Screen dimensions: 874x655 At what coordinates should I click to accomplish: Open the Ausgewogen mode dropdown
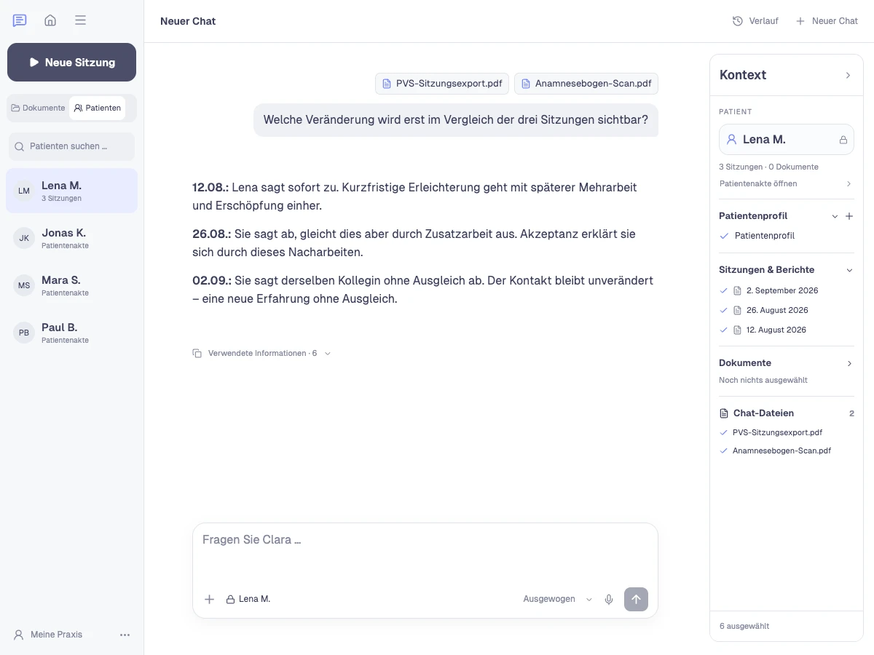(558, 599)
